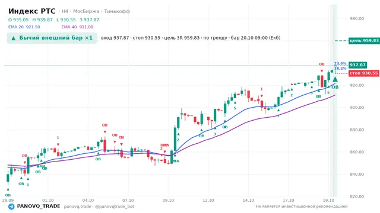
Task: Click the 'O 935.05' open value
Action: click(x=18, y=20)
